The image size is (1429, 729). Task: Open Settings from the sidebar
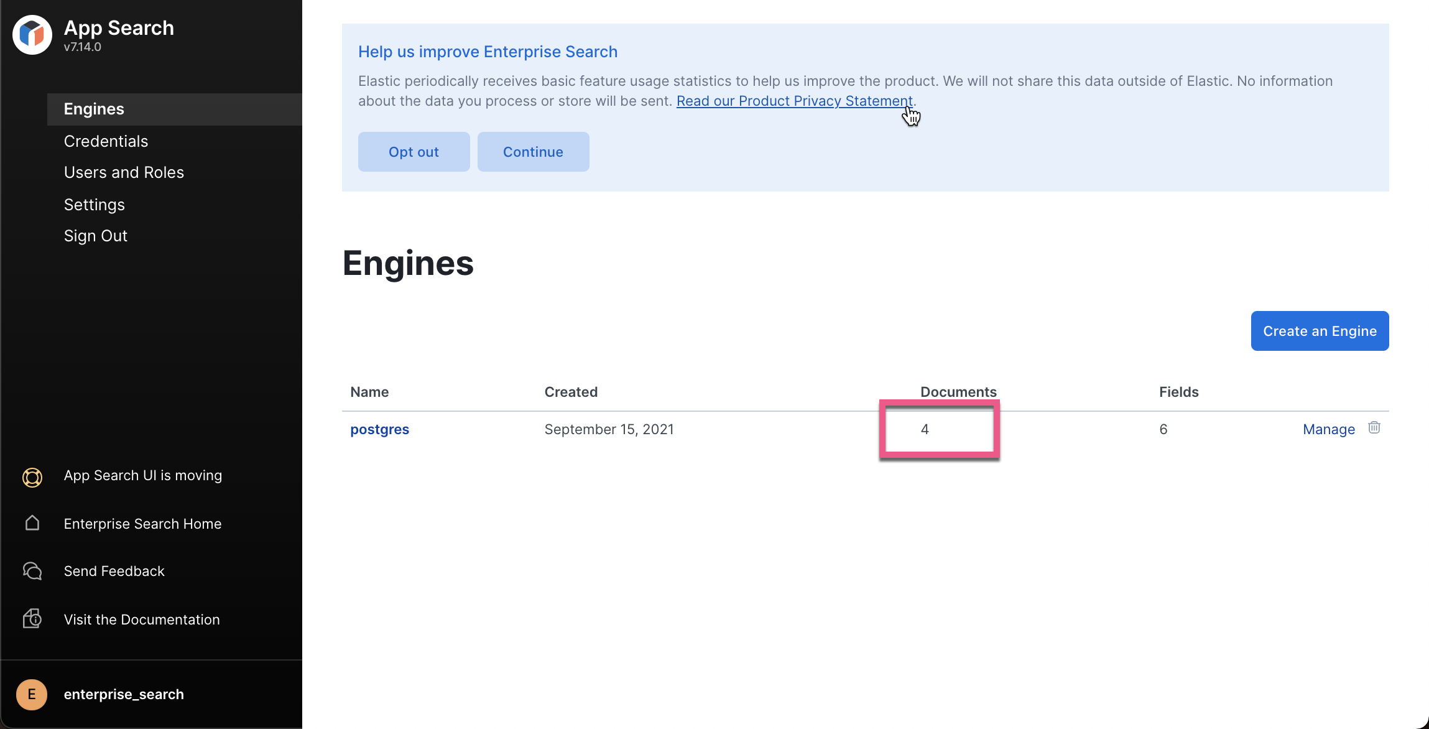point(95,205)
